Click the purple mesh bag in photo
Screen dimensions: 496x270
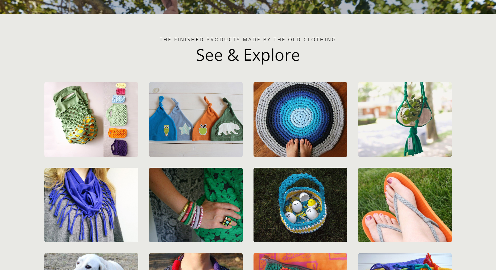[119, 147]
